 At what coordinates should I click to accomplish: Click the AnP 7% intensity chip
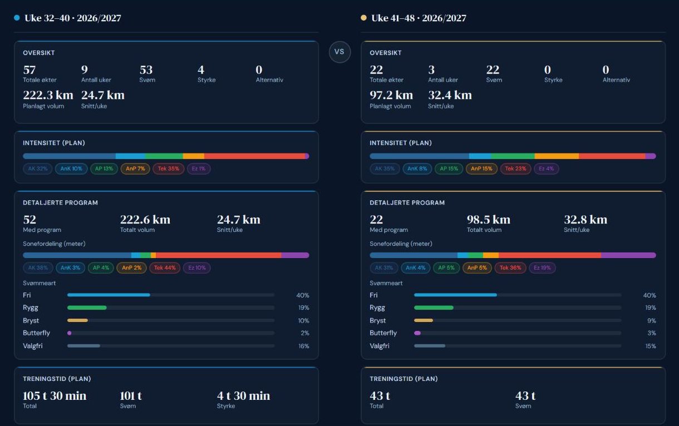(x=135, y=169)
